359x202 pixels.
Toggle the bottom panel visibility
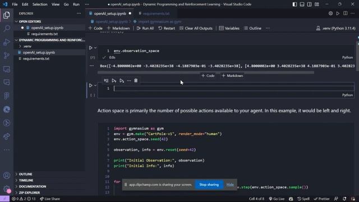302,4
